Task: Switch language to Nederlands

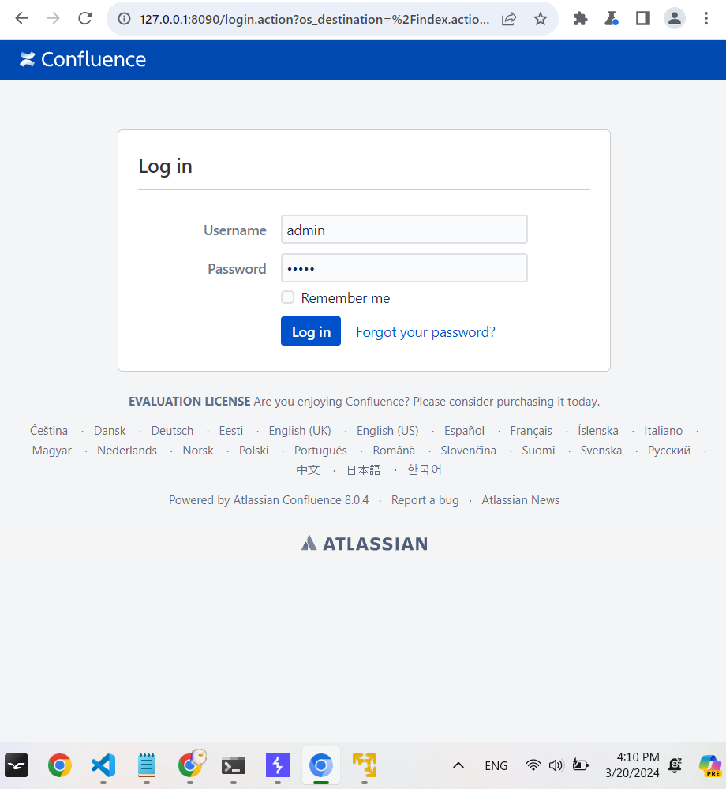Action: pyautogui.click(x=127, y=451)
